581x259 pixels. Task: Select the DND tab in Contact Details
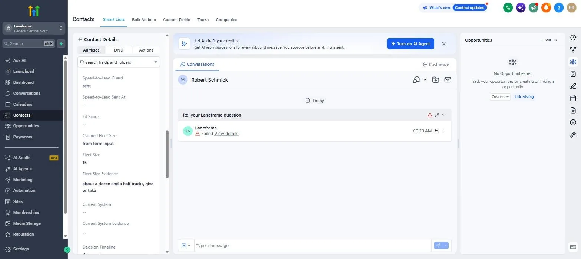119,50
